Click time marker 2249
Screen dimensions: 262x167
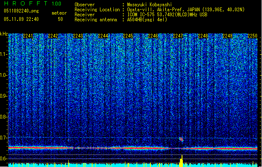[227, 36]
